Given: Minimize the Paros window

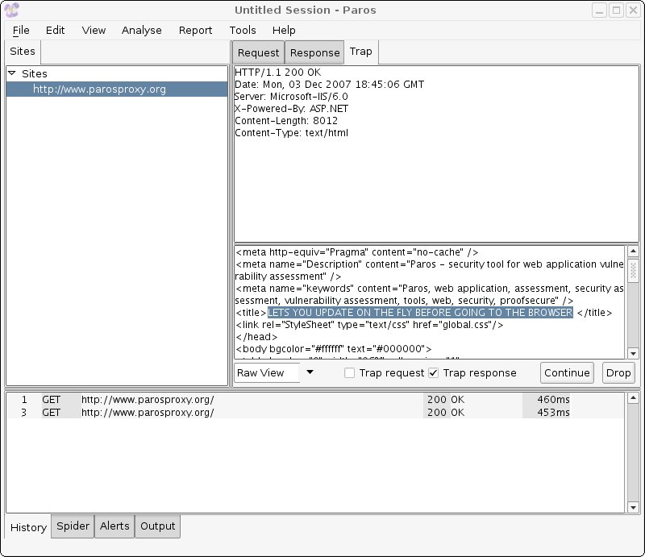Looking at the screenshot, I should [599, 10].
